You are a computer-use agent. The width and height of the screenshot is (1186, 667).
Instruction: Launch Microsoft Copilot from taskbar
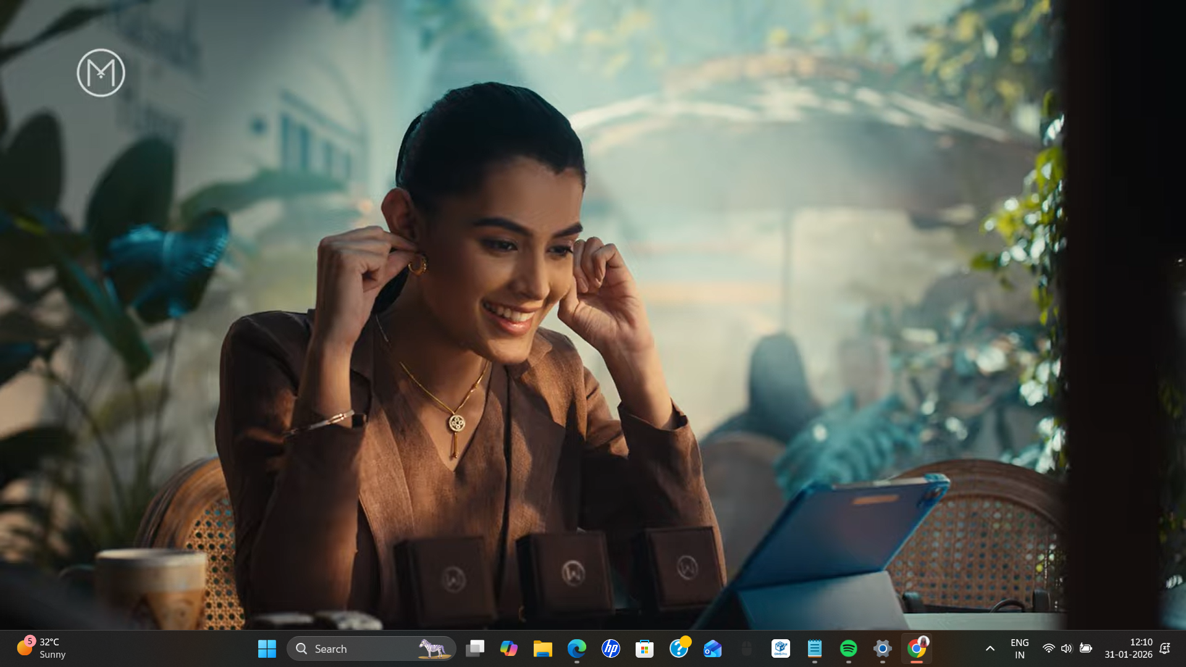[509, 648]
